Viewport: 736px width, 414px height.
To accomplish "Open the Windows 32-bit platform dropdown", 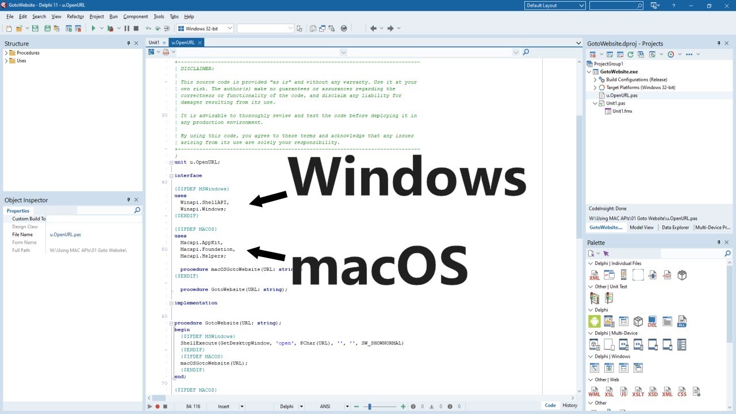I will click(x=230, y=28).
